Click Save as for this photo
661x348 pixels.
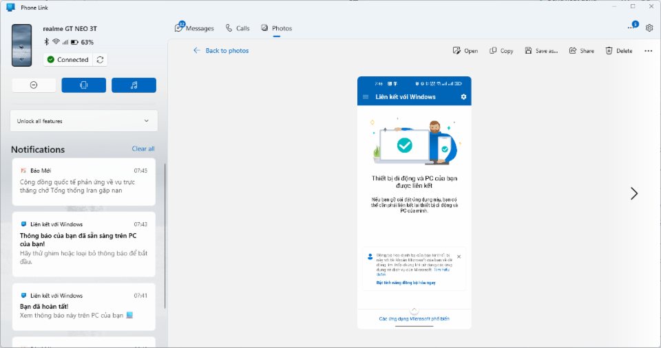(x=541, y=51)
